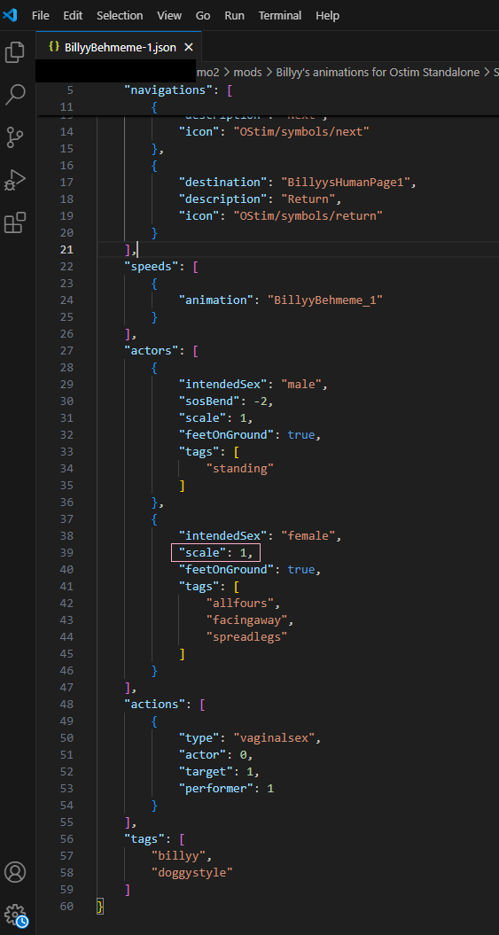Click the VS Code logo icon
The image size is (499, 935).
point(10,15)
